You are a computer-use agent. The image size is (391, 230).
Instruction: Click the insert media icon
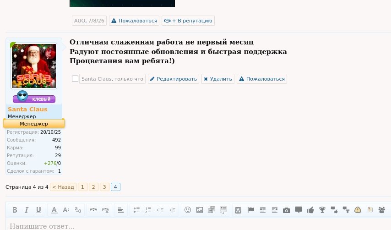[x=212, y=210]
